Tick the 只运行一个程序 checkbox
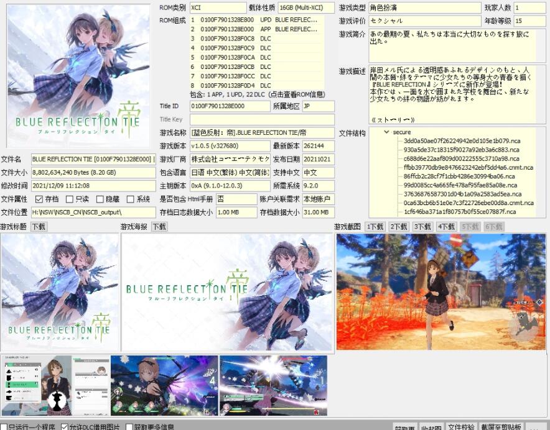Screen dimensions: 550x430 pyautogui.click(x=4, y=427)
